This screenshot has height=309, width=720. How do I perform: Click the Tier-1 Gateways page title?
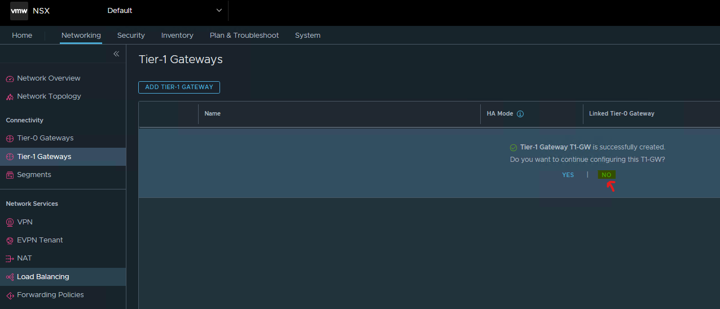(181, 59)
